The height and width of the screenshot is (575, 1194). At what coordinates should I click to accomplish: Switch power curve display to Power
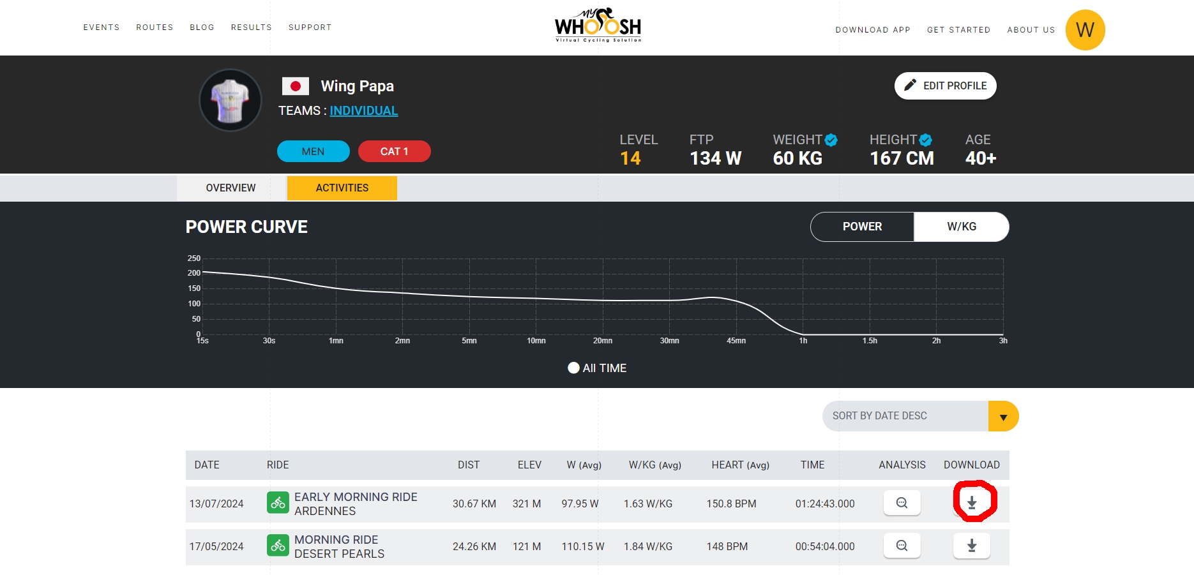(x=861, y=227)
